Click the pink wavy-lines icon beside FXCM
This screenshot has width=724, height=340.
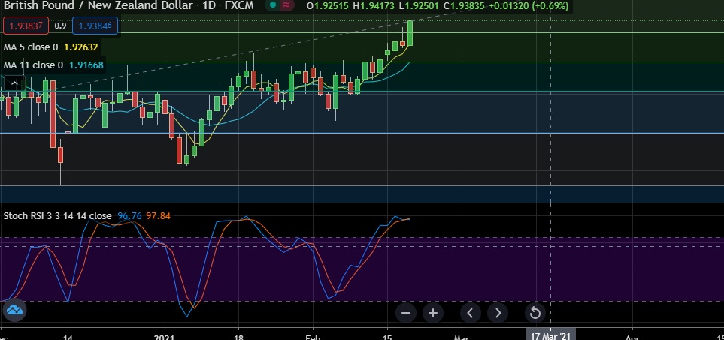click(286, 6)
